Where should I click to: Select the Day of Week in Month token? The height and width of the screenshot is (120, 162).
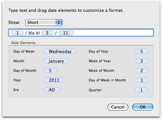(x=142, y=80)
